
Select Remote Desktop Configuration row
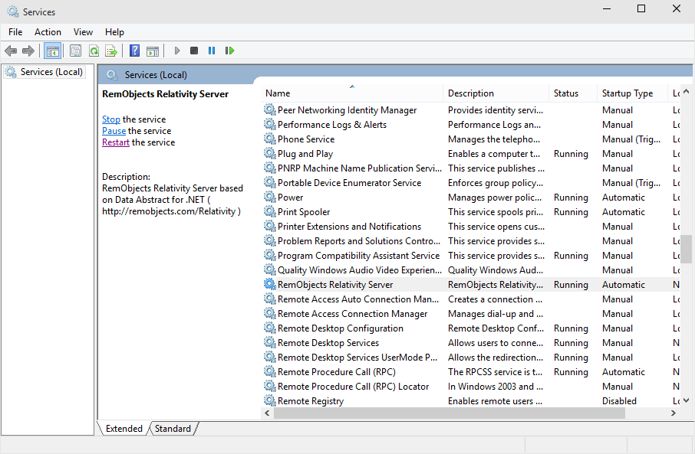471,328
